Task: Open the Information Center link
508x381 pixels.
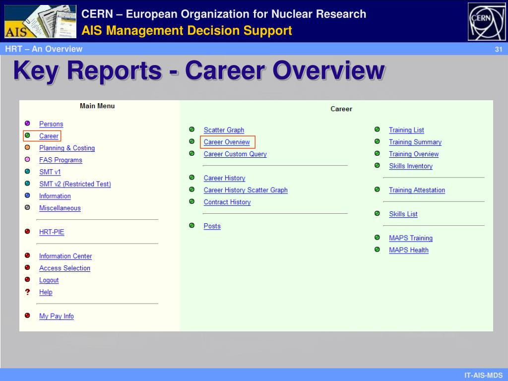Action: (x=65, y=255)
